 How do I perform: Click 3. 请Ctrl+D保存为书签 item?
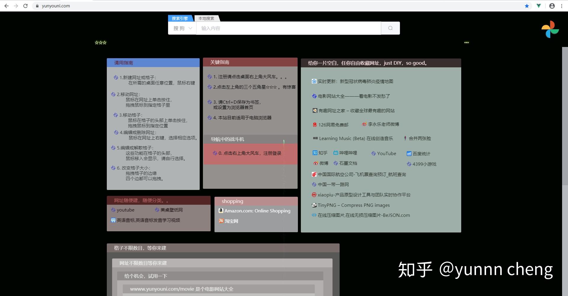click(x=234, y=105)
